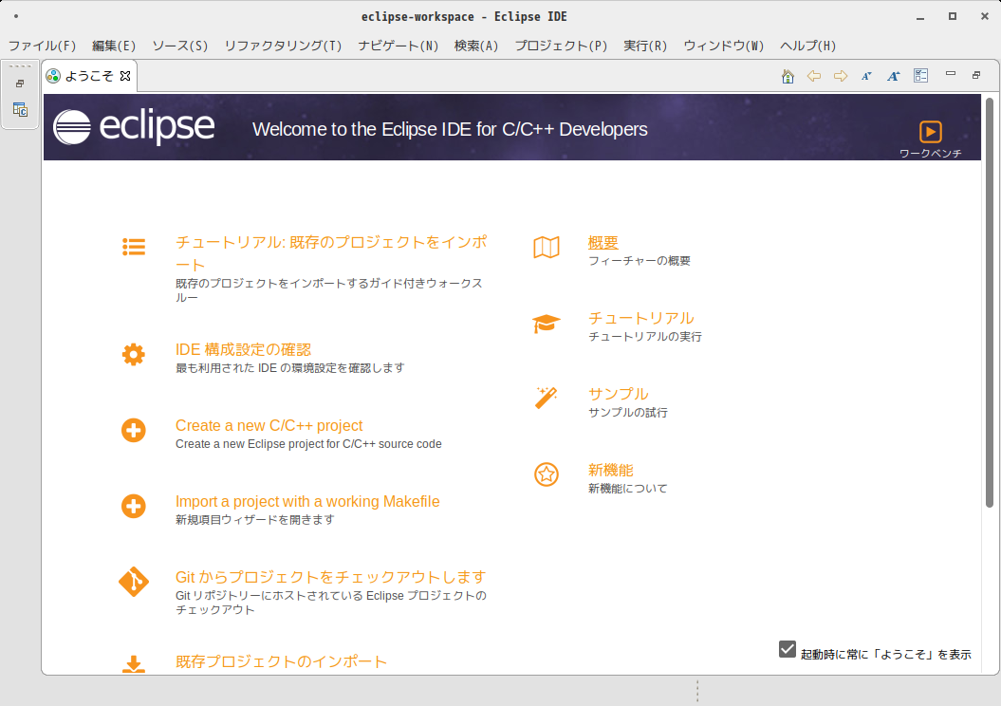This screenshot has height=706, width=1001.
Task: Click the graduation cap icon for チュートリアル
Action: point(547,324)
